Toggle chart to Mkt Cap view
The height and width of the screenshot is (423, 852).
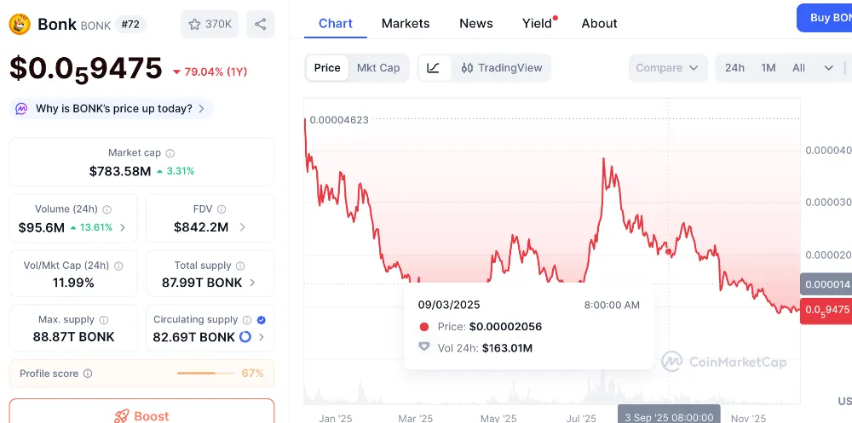coord(378,68)
